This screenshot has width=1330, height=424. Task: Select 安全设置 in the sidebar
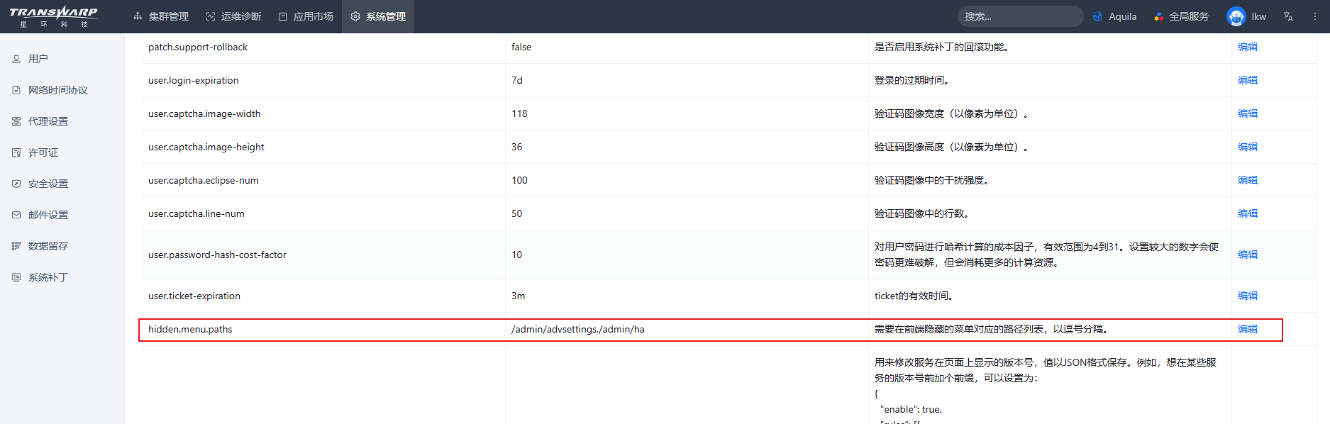point(48,184)
